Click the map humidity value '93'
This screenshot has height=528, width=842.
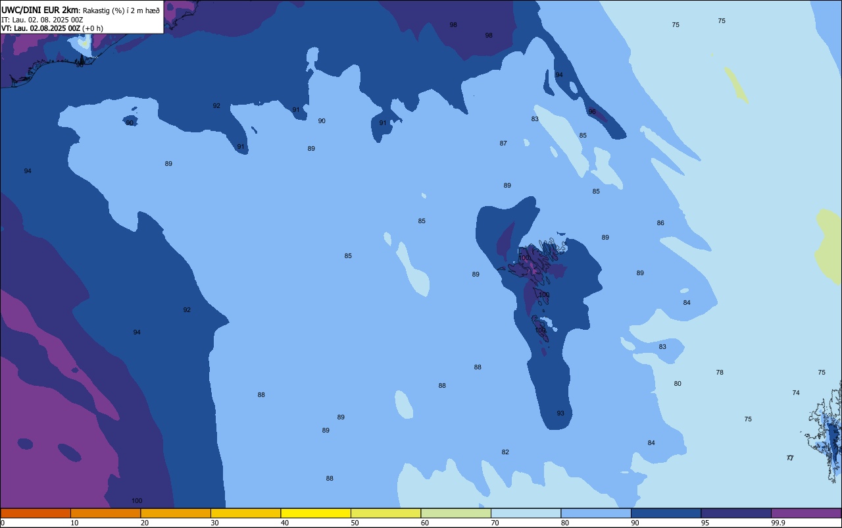coord(560,413)
